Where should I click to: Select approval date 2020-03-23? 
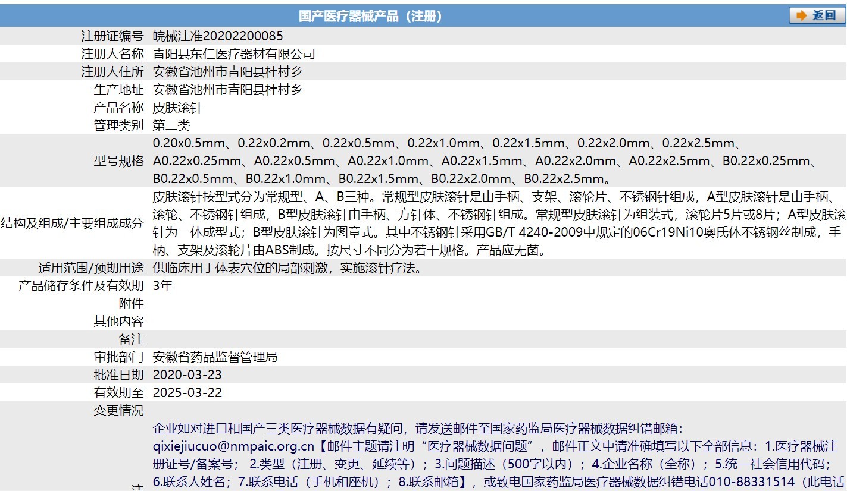pyautogui.click(x=187, y=375)
